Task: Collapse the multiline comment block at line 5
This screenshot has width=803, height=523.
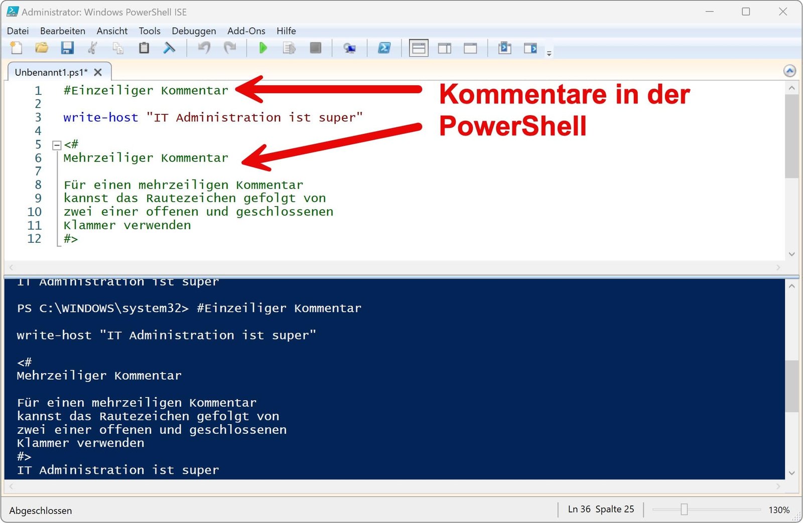Action: tap(56, 145)
